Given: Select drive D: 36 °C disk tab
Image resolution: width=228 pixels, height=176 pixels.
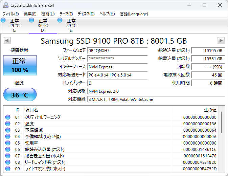Looking at the screenshot, I should (43, 25).
